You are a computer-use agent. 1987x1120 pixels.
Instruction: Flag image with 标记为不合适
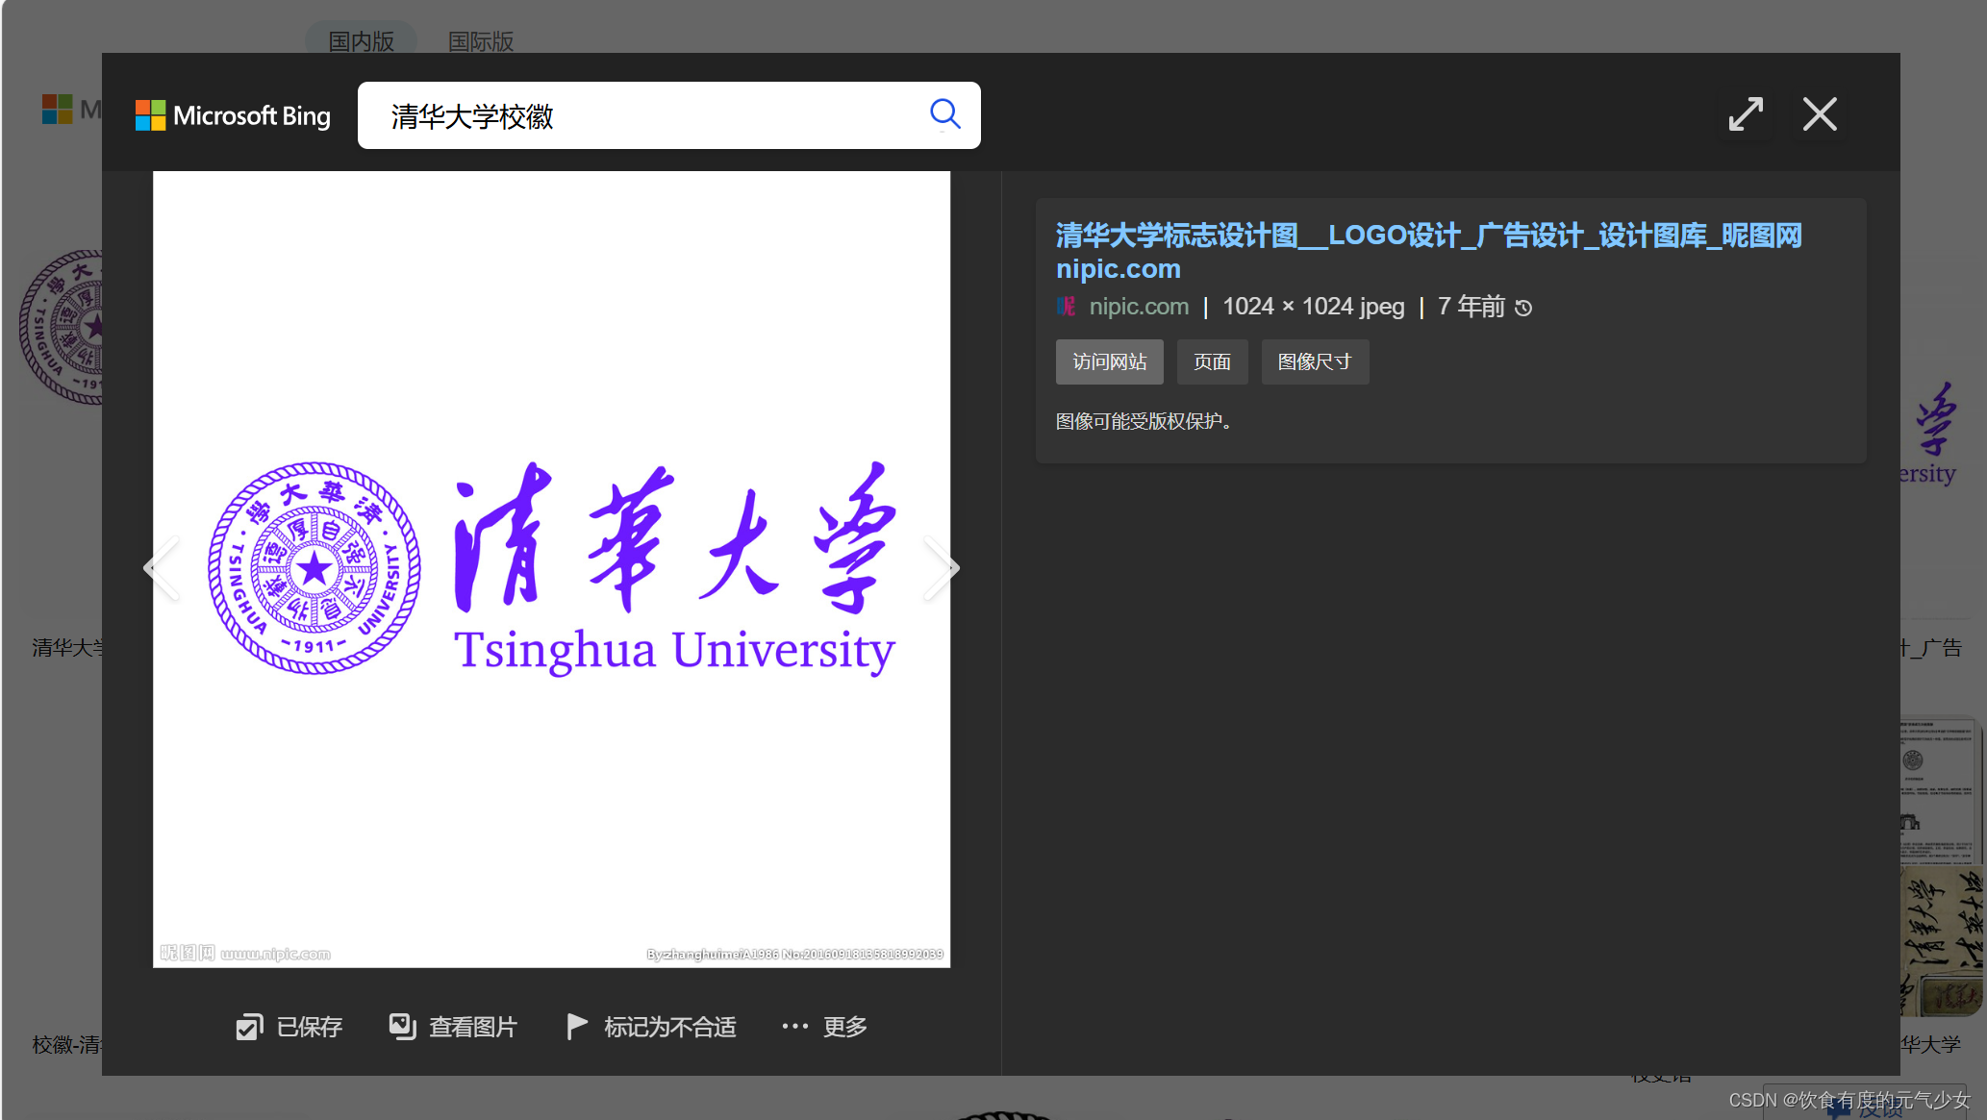(652, 1027)
